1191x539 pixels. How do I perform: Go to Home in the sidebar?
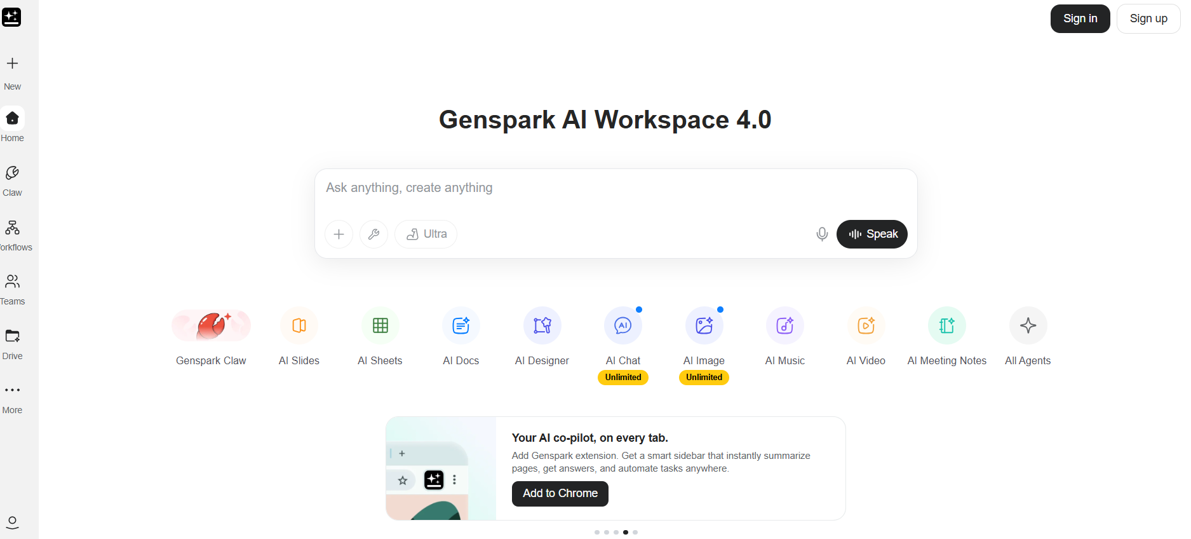[x=12, y=125]
